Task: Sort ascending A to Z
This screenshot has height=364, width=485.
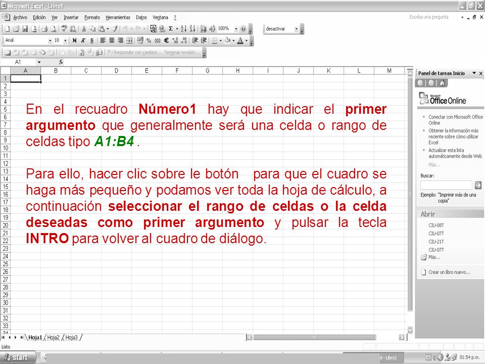Action: [183, 29]
